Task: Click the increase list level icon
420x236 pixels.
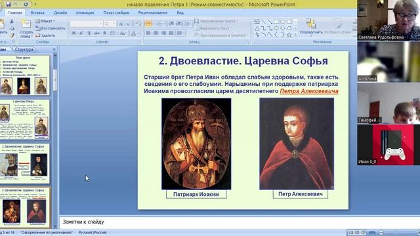Action: click(178, 24)
